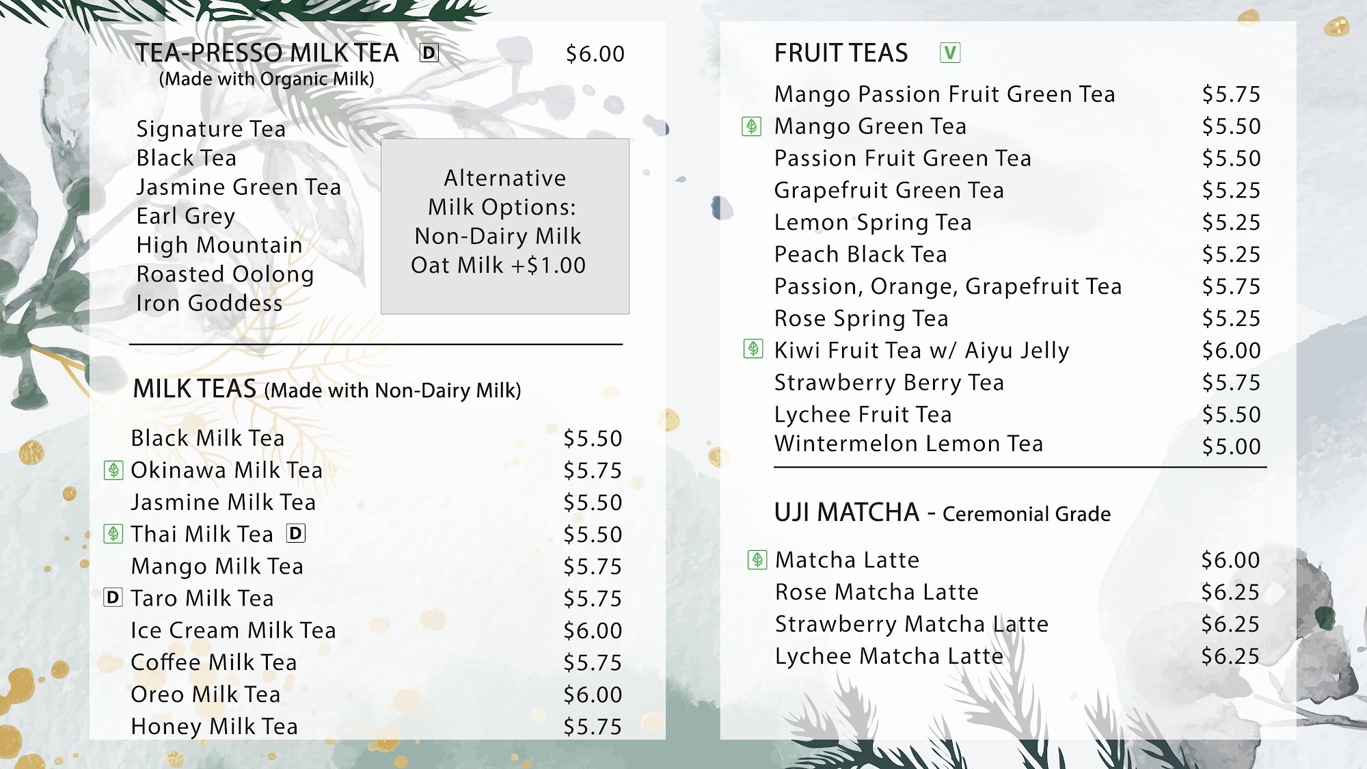Select the Alternative Milk Options box
This screenshot has height=769, width=1367.
coord(505,226)
